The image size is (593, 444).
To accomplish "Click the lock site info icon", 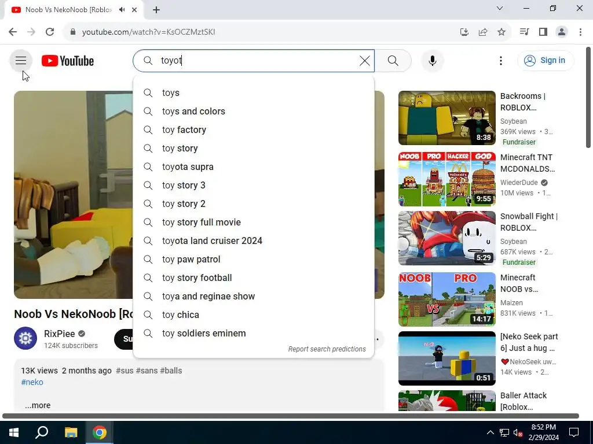I will (x=73, y=32).
